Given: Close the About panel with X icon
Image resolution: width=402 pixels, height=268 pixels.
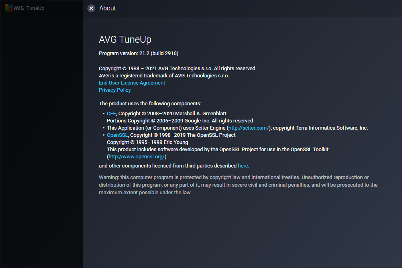Looking at the screenshot, I should tap(91, 8).
